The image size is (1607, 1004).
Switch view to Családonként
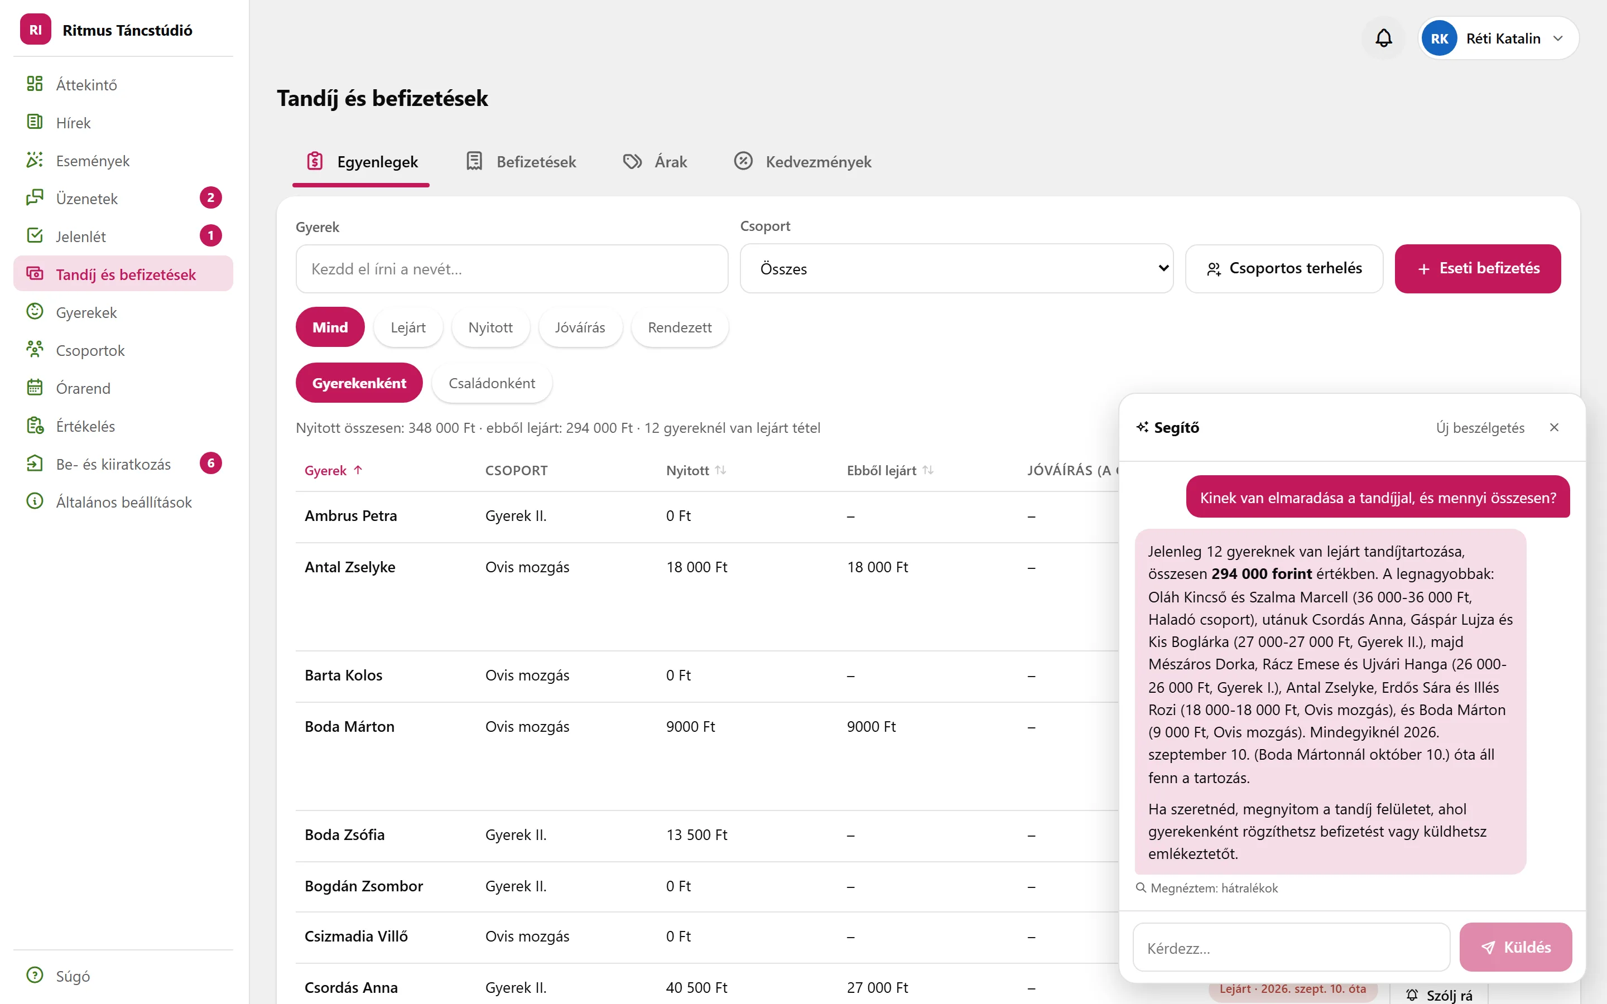492,383
